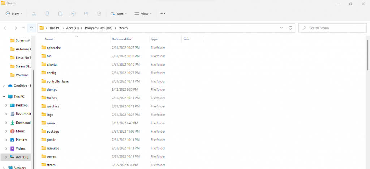
Task: Click the 3/12/2022 6:35 PM dumps date
Action: pyautogui.click(x=125, y=90)
